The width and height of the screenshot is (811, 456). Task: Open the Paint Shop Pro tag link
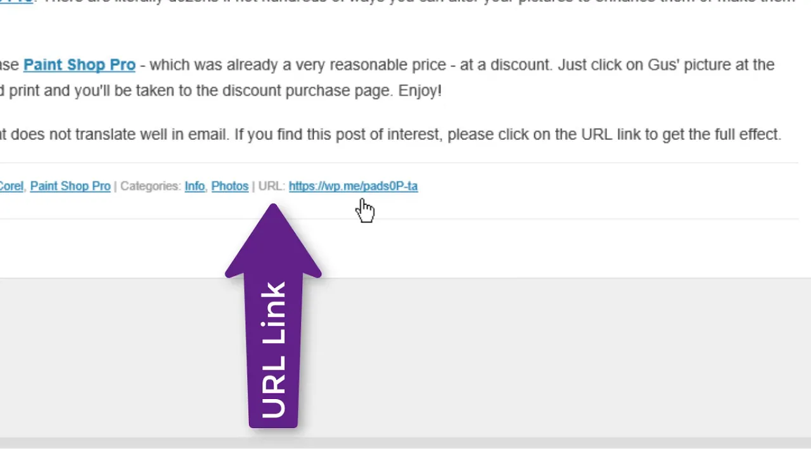tap(70, 186)
